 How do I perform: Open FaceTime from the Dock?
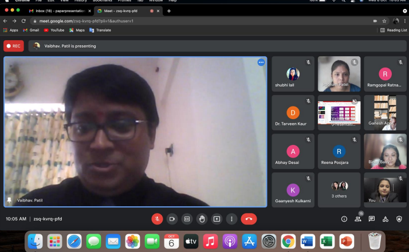click(x=152, y=241)
